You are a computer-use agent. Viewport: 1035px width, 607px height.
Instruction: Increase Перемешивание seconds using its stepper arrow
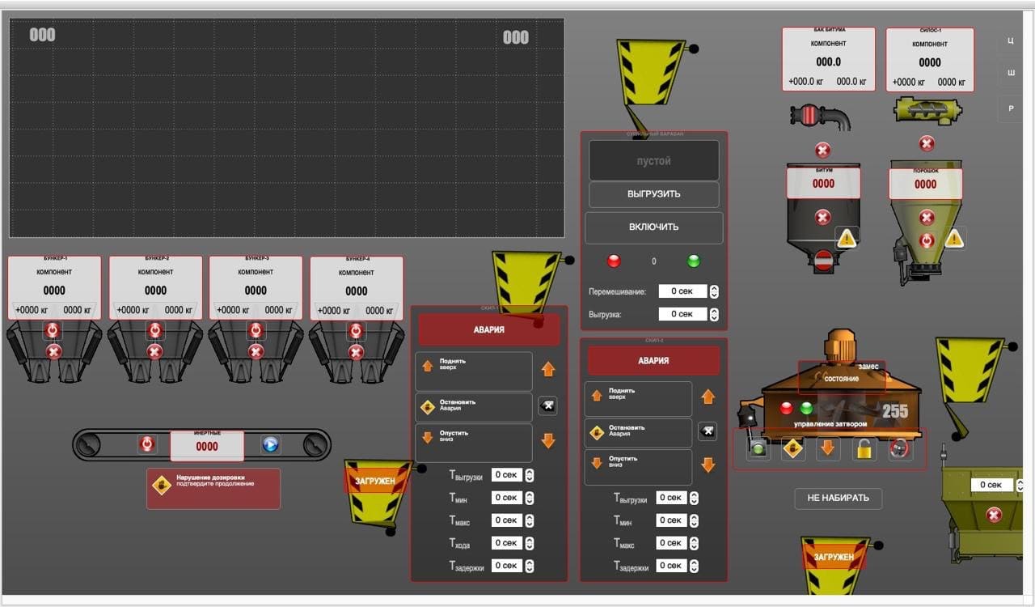[712, 291]
